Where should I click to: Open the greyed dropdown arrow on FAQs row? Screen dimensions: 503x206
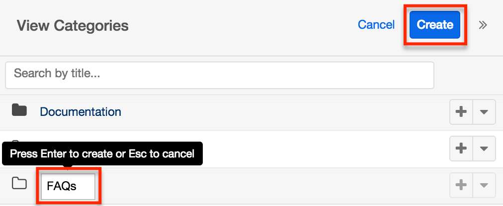click(x=484, y=185)
